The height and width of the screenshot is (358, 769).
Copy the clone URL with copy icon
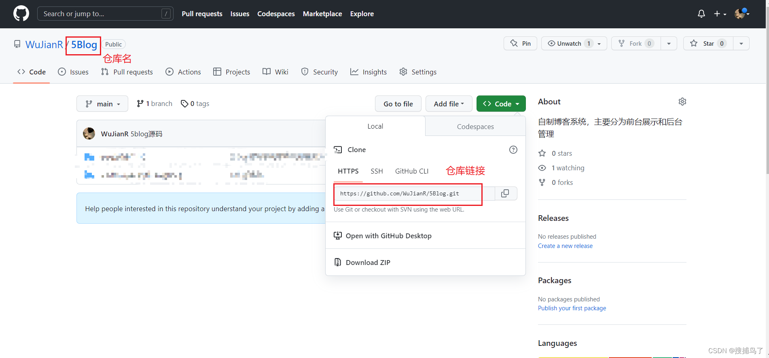coord(505,193)
